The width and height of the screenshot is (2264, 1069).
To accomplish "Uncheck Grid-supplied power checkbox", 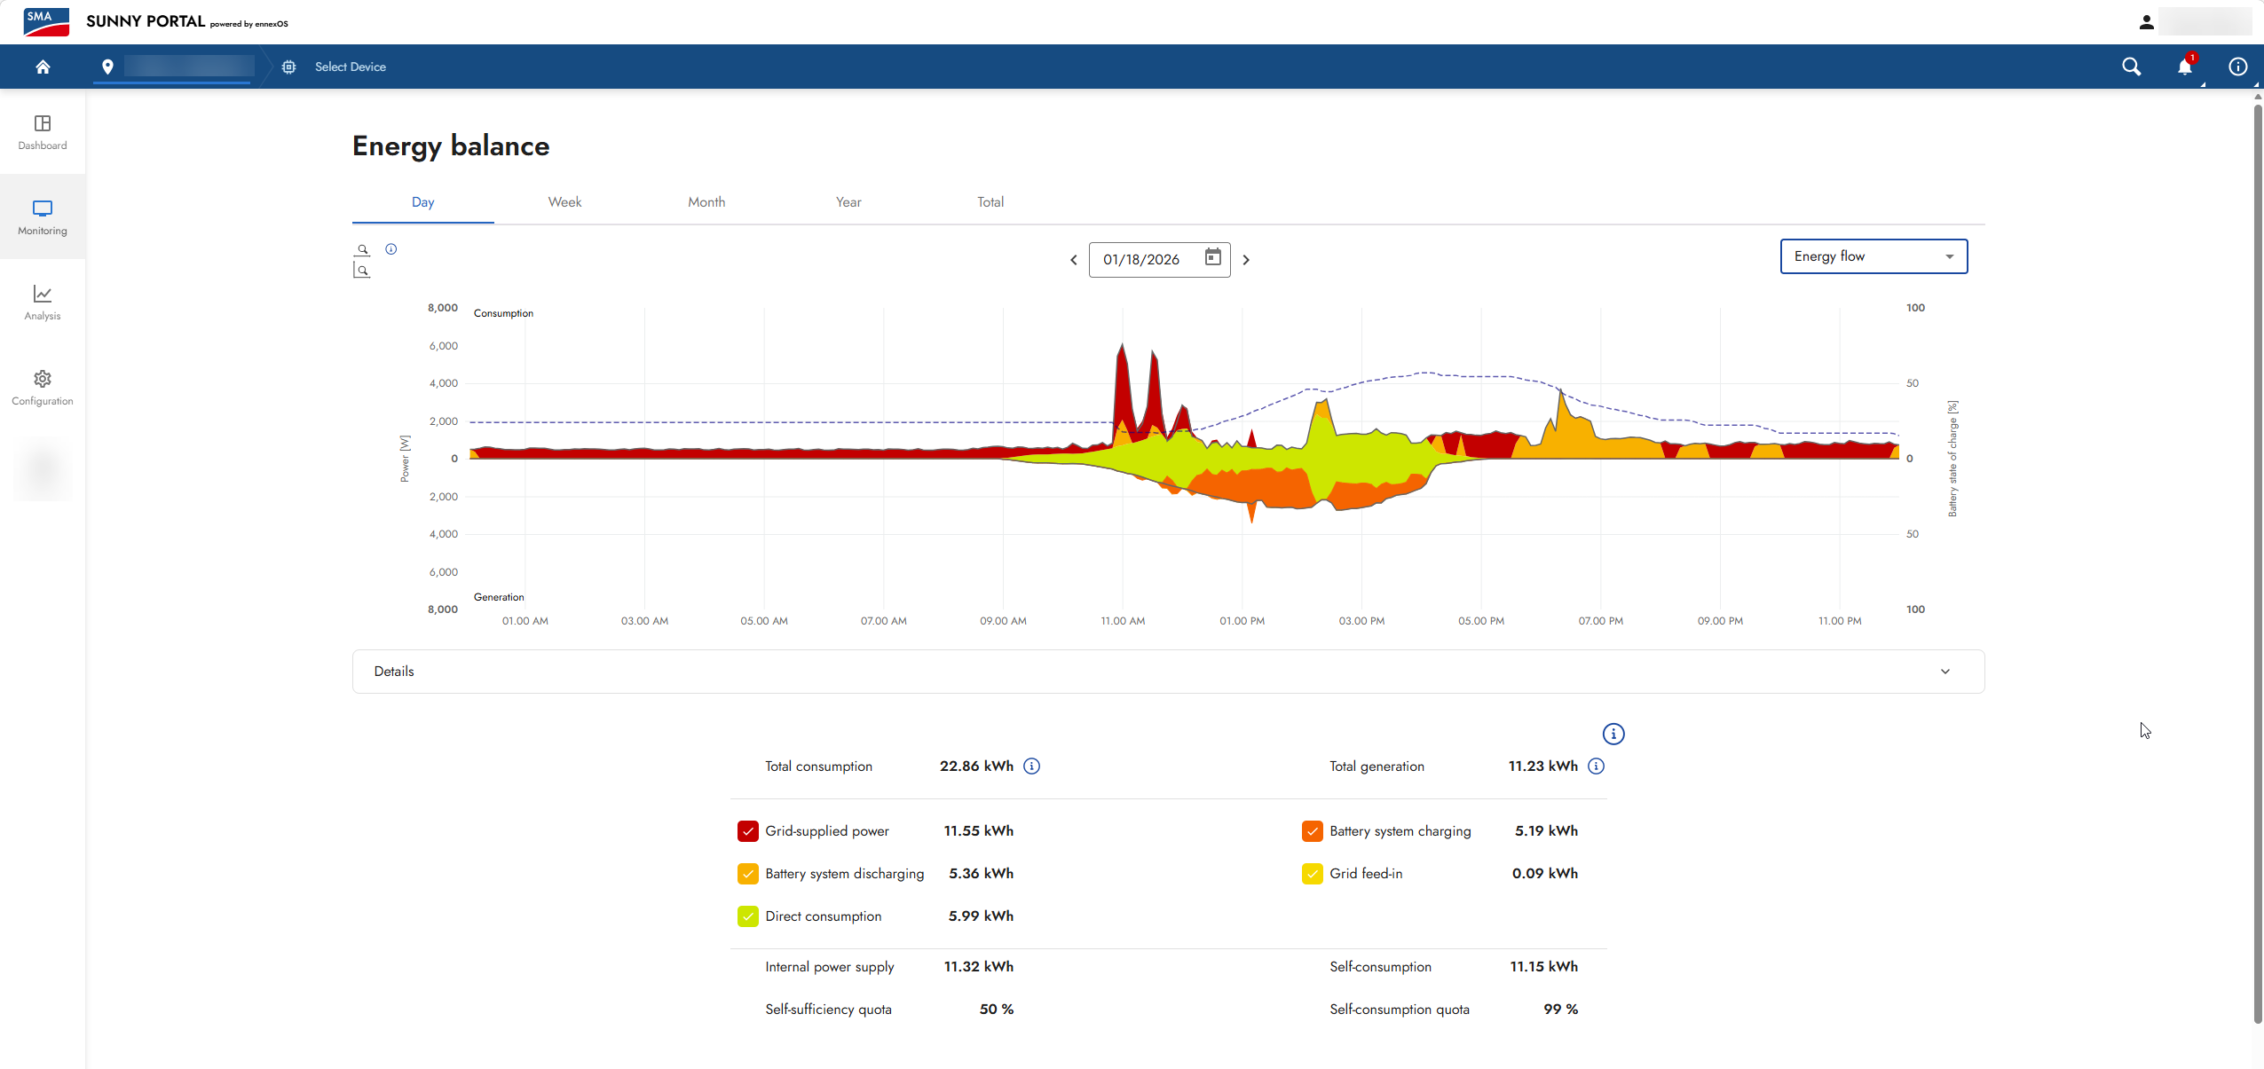I will tap(747, 831).
